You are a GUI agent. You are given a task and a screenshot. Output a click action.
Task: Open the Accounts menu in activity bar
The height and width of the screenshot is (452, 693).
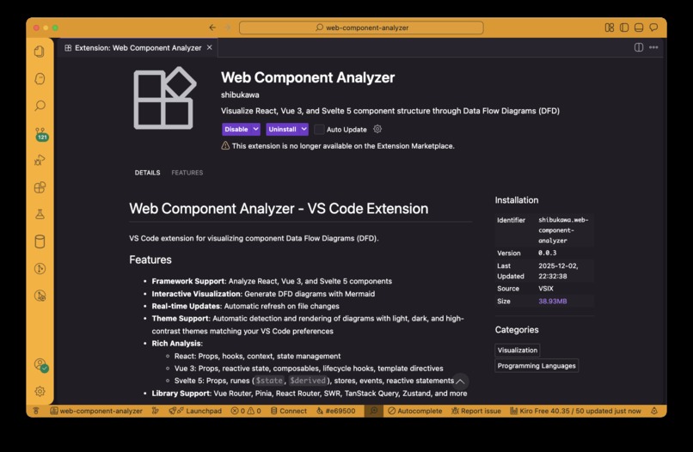coord(40,365)
